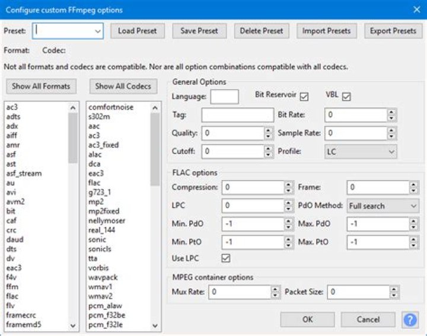Toggle the Bit Reservoir checkbox
Image resolution: width=427 pixels, height=336 pixels.
[x=304, y=97]
